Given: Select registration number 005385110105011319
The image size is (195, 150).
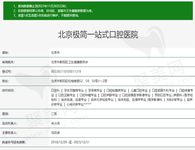Looking at the screenshot, I should coord(66,71).
